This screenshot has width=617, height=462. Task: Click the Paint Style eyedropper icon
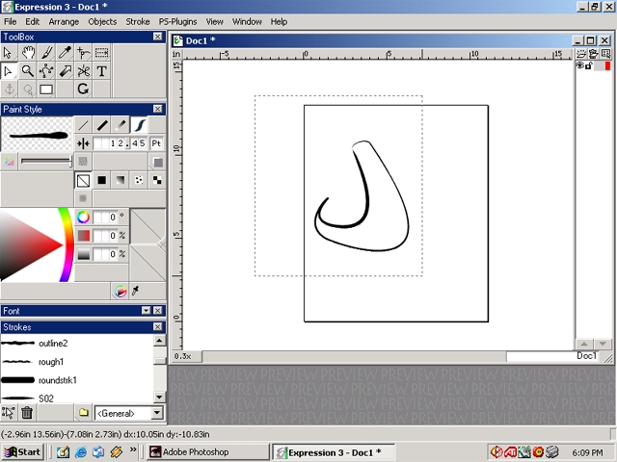[135, 291]
